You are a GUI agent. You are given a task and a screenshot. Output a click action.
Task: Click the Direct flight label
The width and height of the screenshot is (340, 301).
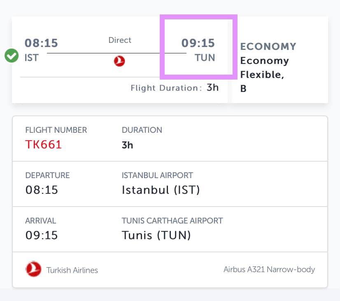click(x=120, y=40)
